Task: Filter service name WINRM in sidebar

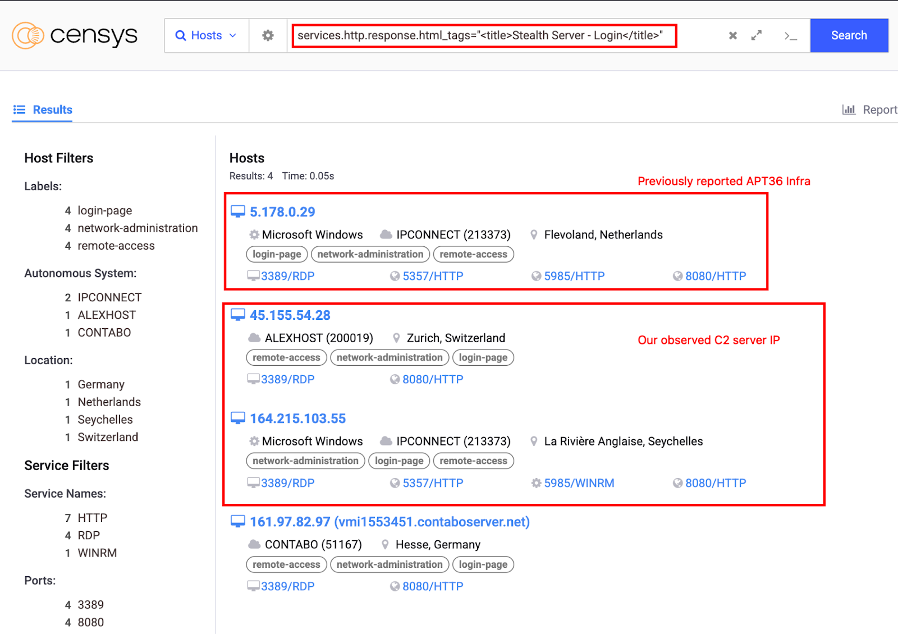Action: coord(97,553)
